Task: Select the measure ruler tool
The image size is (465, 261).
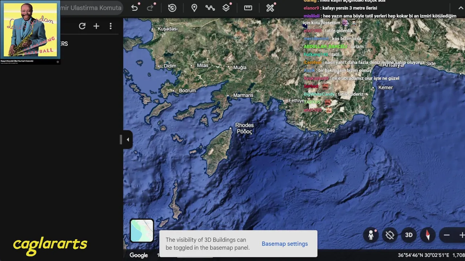Action: (x=248, y=8)
